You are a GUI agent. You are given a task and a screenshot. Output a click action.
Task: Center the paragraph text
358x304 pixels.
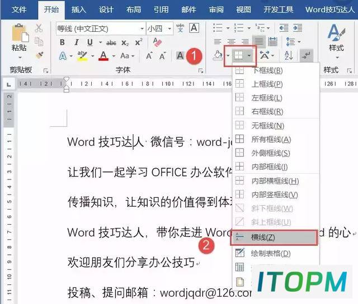(231, 42)
